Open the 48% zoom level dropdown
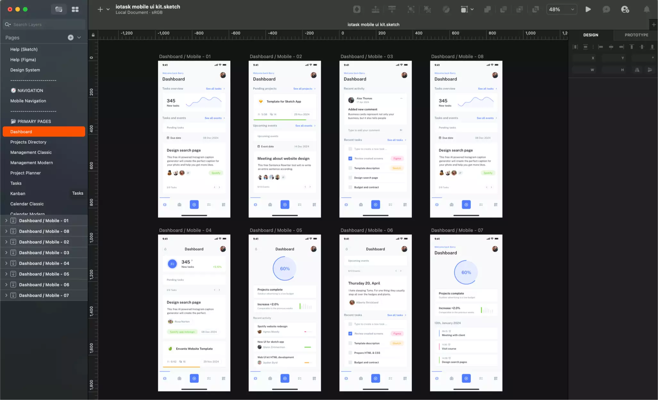Viewport: 658px width, 400px height. coord(562,9)
